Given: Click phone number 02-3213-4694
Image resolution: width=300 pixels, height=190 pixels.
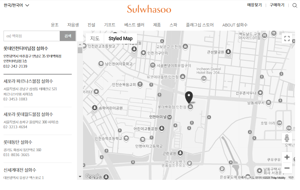Looking at the screenshot, I should 15,127.
